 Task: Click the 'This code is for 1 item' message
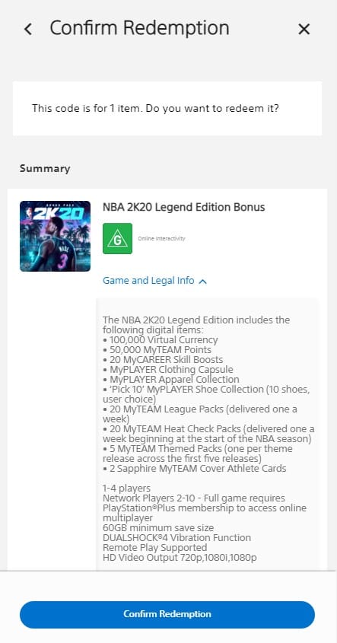point(155,109)
